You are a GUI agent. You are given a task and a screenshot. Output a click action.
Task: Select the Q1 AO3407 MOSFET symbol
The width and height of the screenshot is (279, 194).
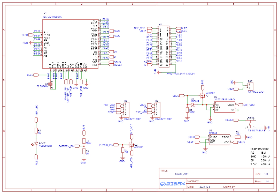[202, 95]
